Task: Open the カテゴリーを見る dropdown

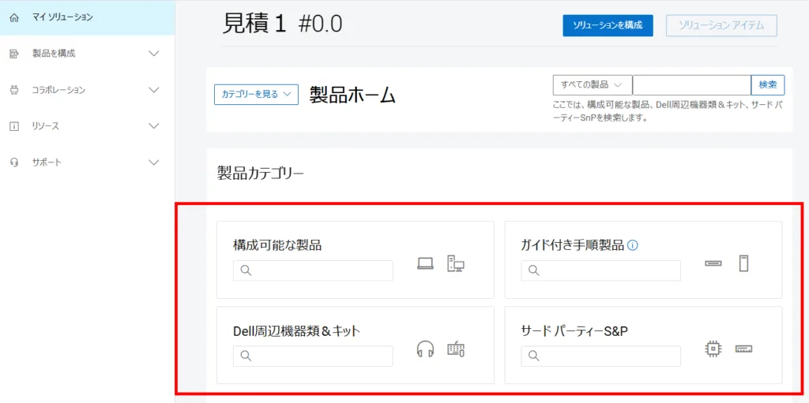Action: point(256,95)
